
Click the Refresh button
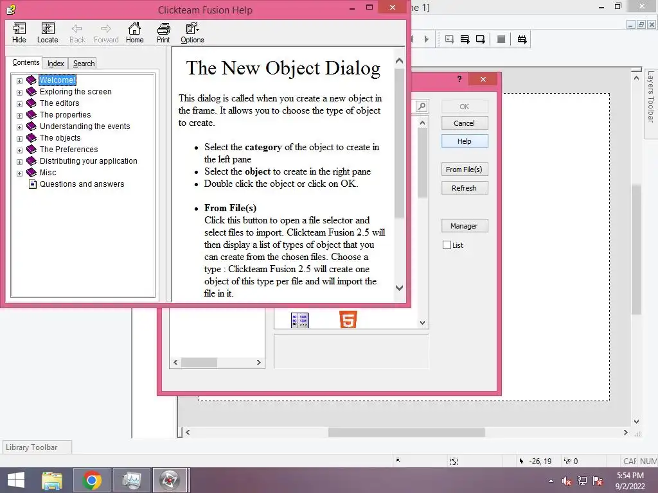pos(465,188)
